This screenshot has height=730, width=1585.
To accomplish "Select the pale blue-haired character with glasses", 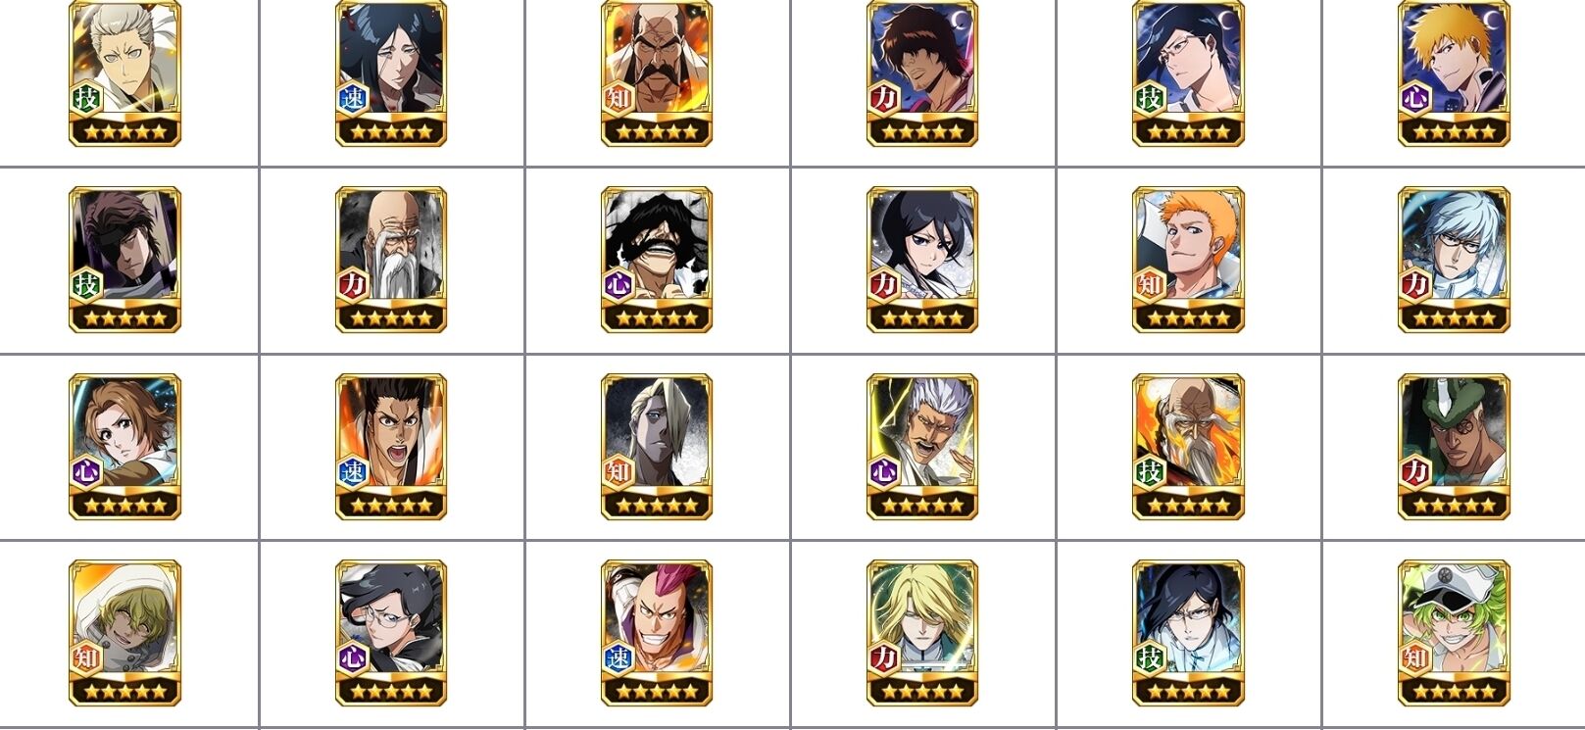I will [1455, 260].
